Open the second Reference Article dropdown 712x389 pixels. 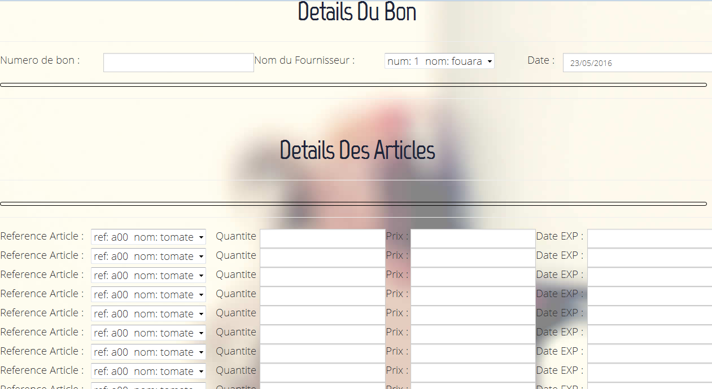[x=148, y=256]
